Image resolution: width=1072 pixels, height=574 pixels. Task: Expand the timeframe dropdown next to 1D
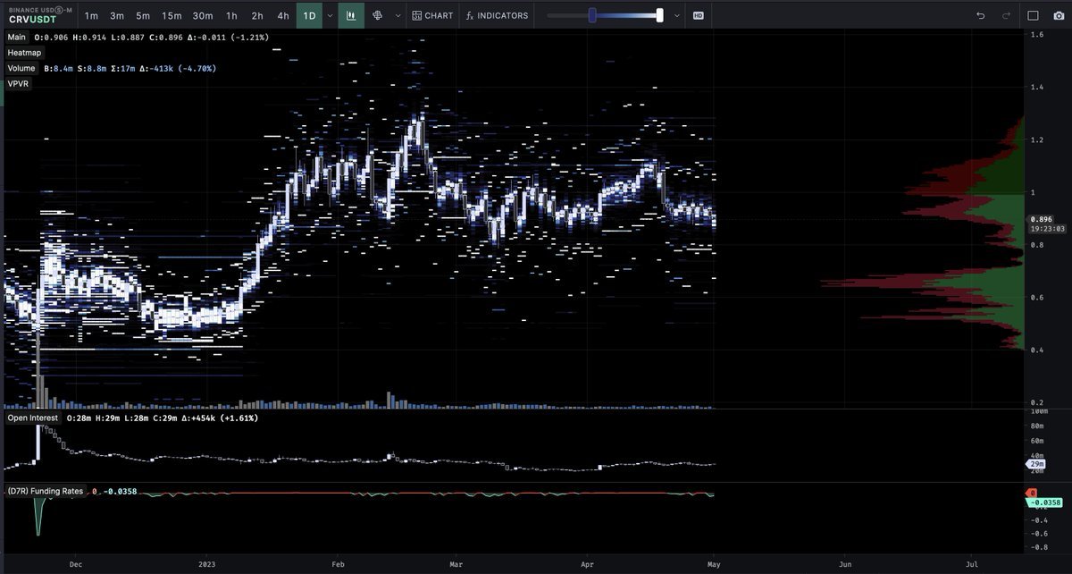pyautogui.click(x=331, y=15)
